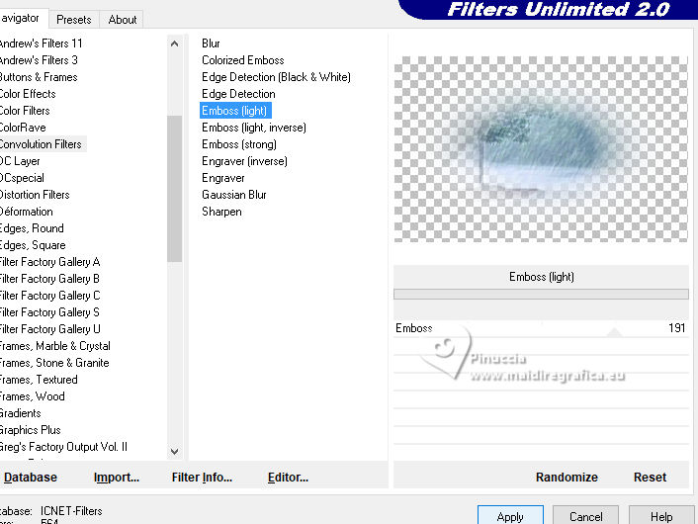Click the Emboss value 191
The width and height of the screenshot is (698, 524).
click(676, 328)
